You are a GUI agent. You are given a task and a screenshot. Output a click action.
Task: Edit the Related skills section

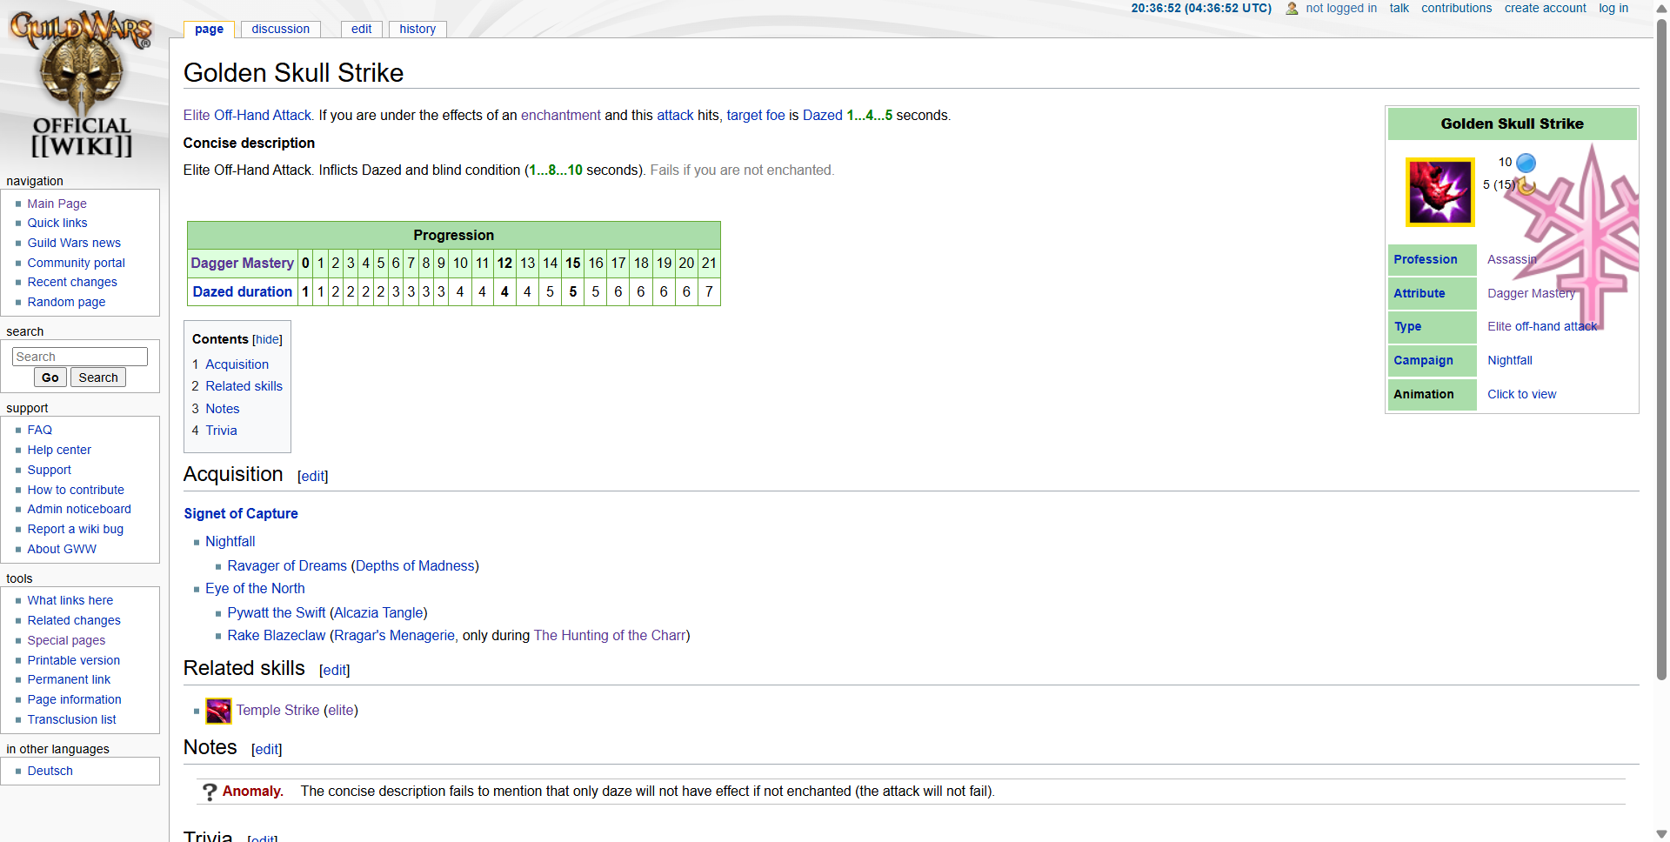334,671
